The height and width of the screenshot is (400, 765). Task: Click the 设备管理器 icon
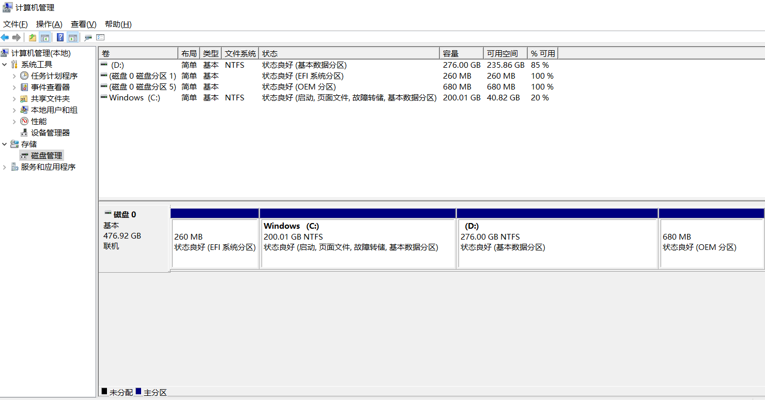tap(24, 132)
